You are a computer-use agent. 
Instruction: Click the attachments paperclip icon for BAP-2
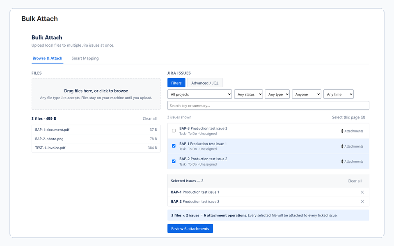342,162
